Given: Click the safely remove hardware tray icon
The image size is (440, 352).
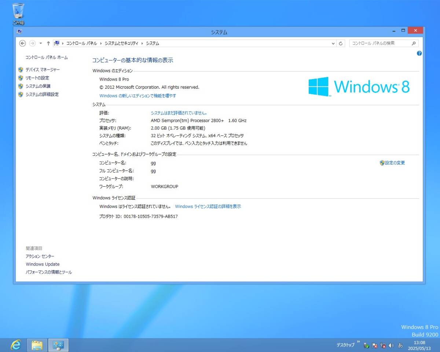Looking at the screenshot, I should tap(366, 345).
